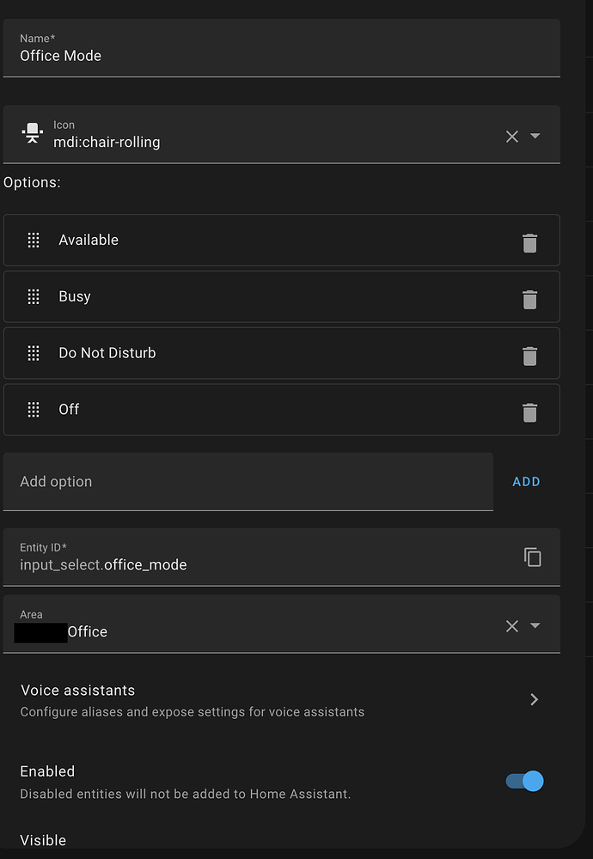Image resolution: width=593 pixels, height=859 pixels.
Task: Click the drag handle beside Busy
Action: tap(33, 296)
